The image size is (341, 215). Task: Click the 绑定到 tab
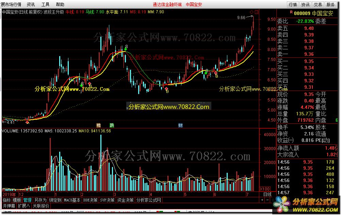tap(55, 200)
